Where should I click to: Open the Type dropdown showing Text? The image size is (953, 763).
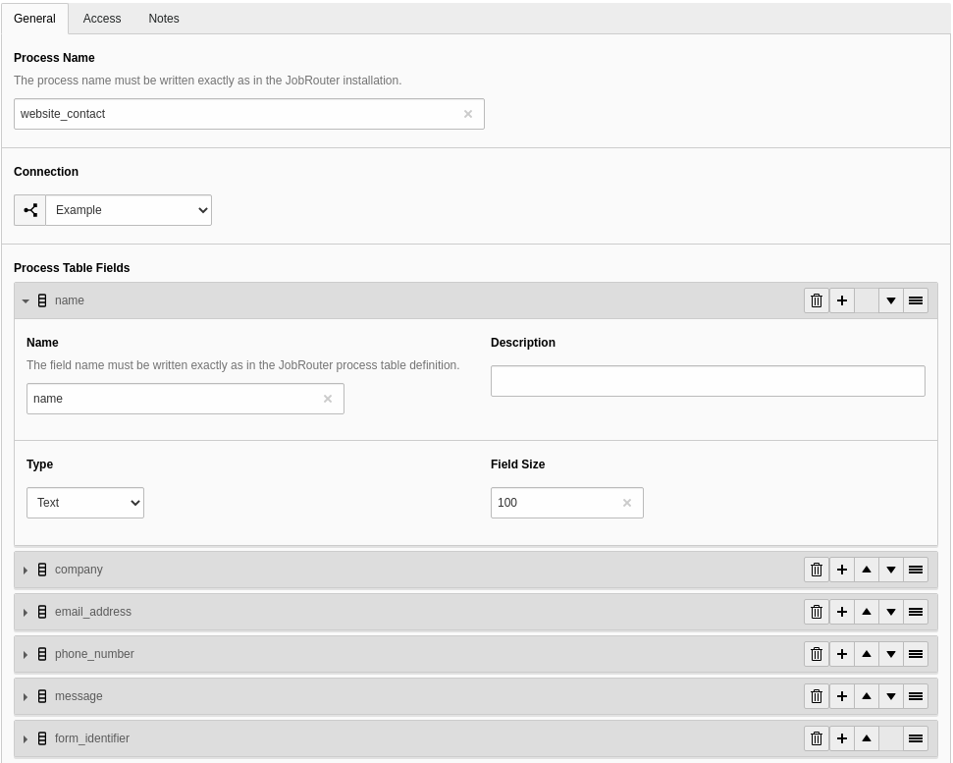pos(85,503)
